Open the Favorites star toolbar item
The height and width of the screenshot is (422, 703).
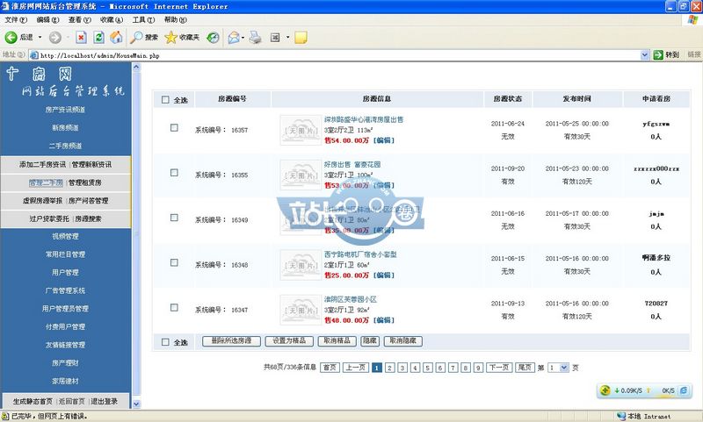(182, 38)
